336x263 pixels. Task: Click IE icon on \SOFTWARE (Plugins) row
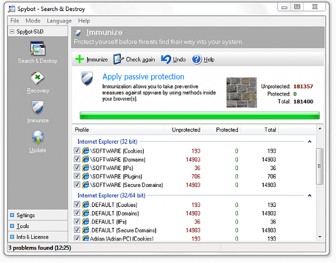(x=86, y=176)
